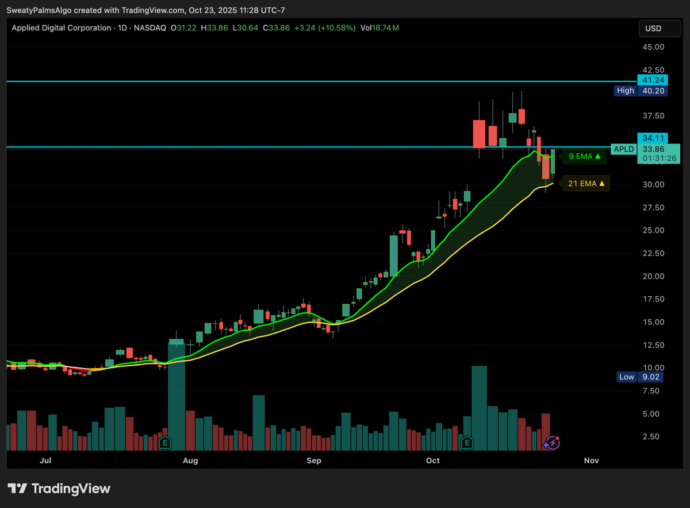Screen dimensions: 690x508
Task: Click the 15.00 price scale label
Action: point(655,322)
